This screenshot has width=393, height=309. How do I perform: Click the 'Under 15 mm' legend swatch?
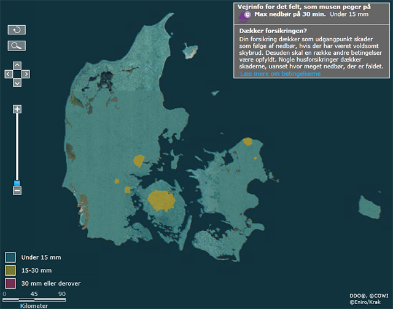(10, 257)
